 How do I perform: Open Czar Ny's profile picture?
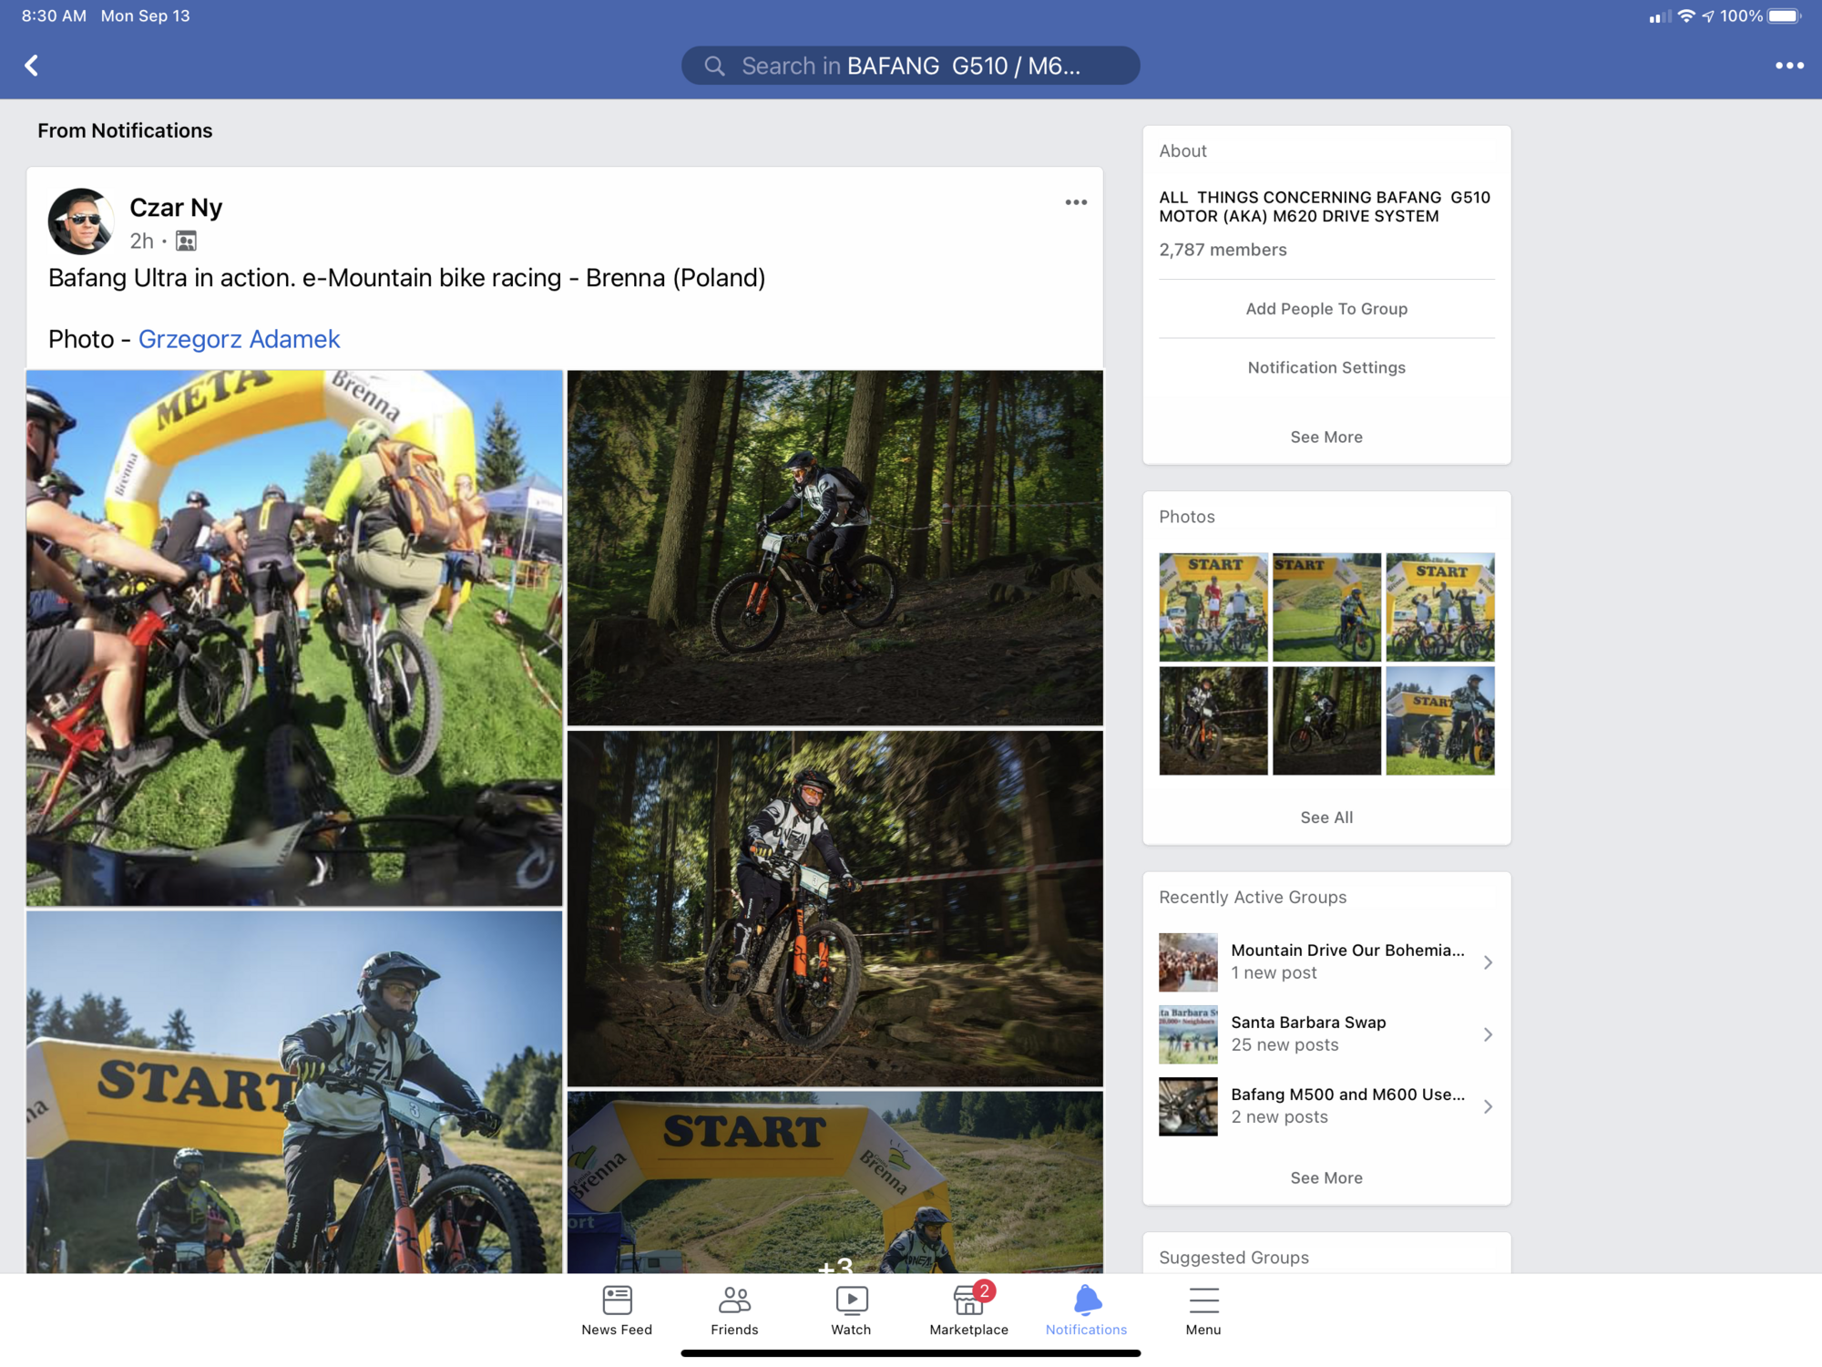[81, 221]
